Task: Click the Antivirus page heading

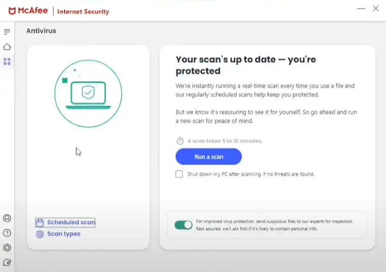Action: pos(41,31)
